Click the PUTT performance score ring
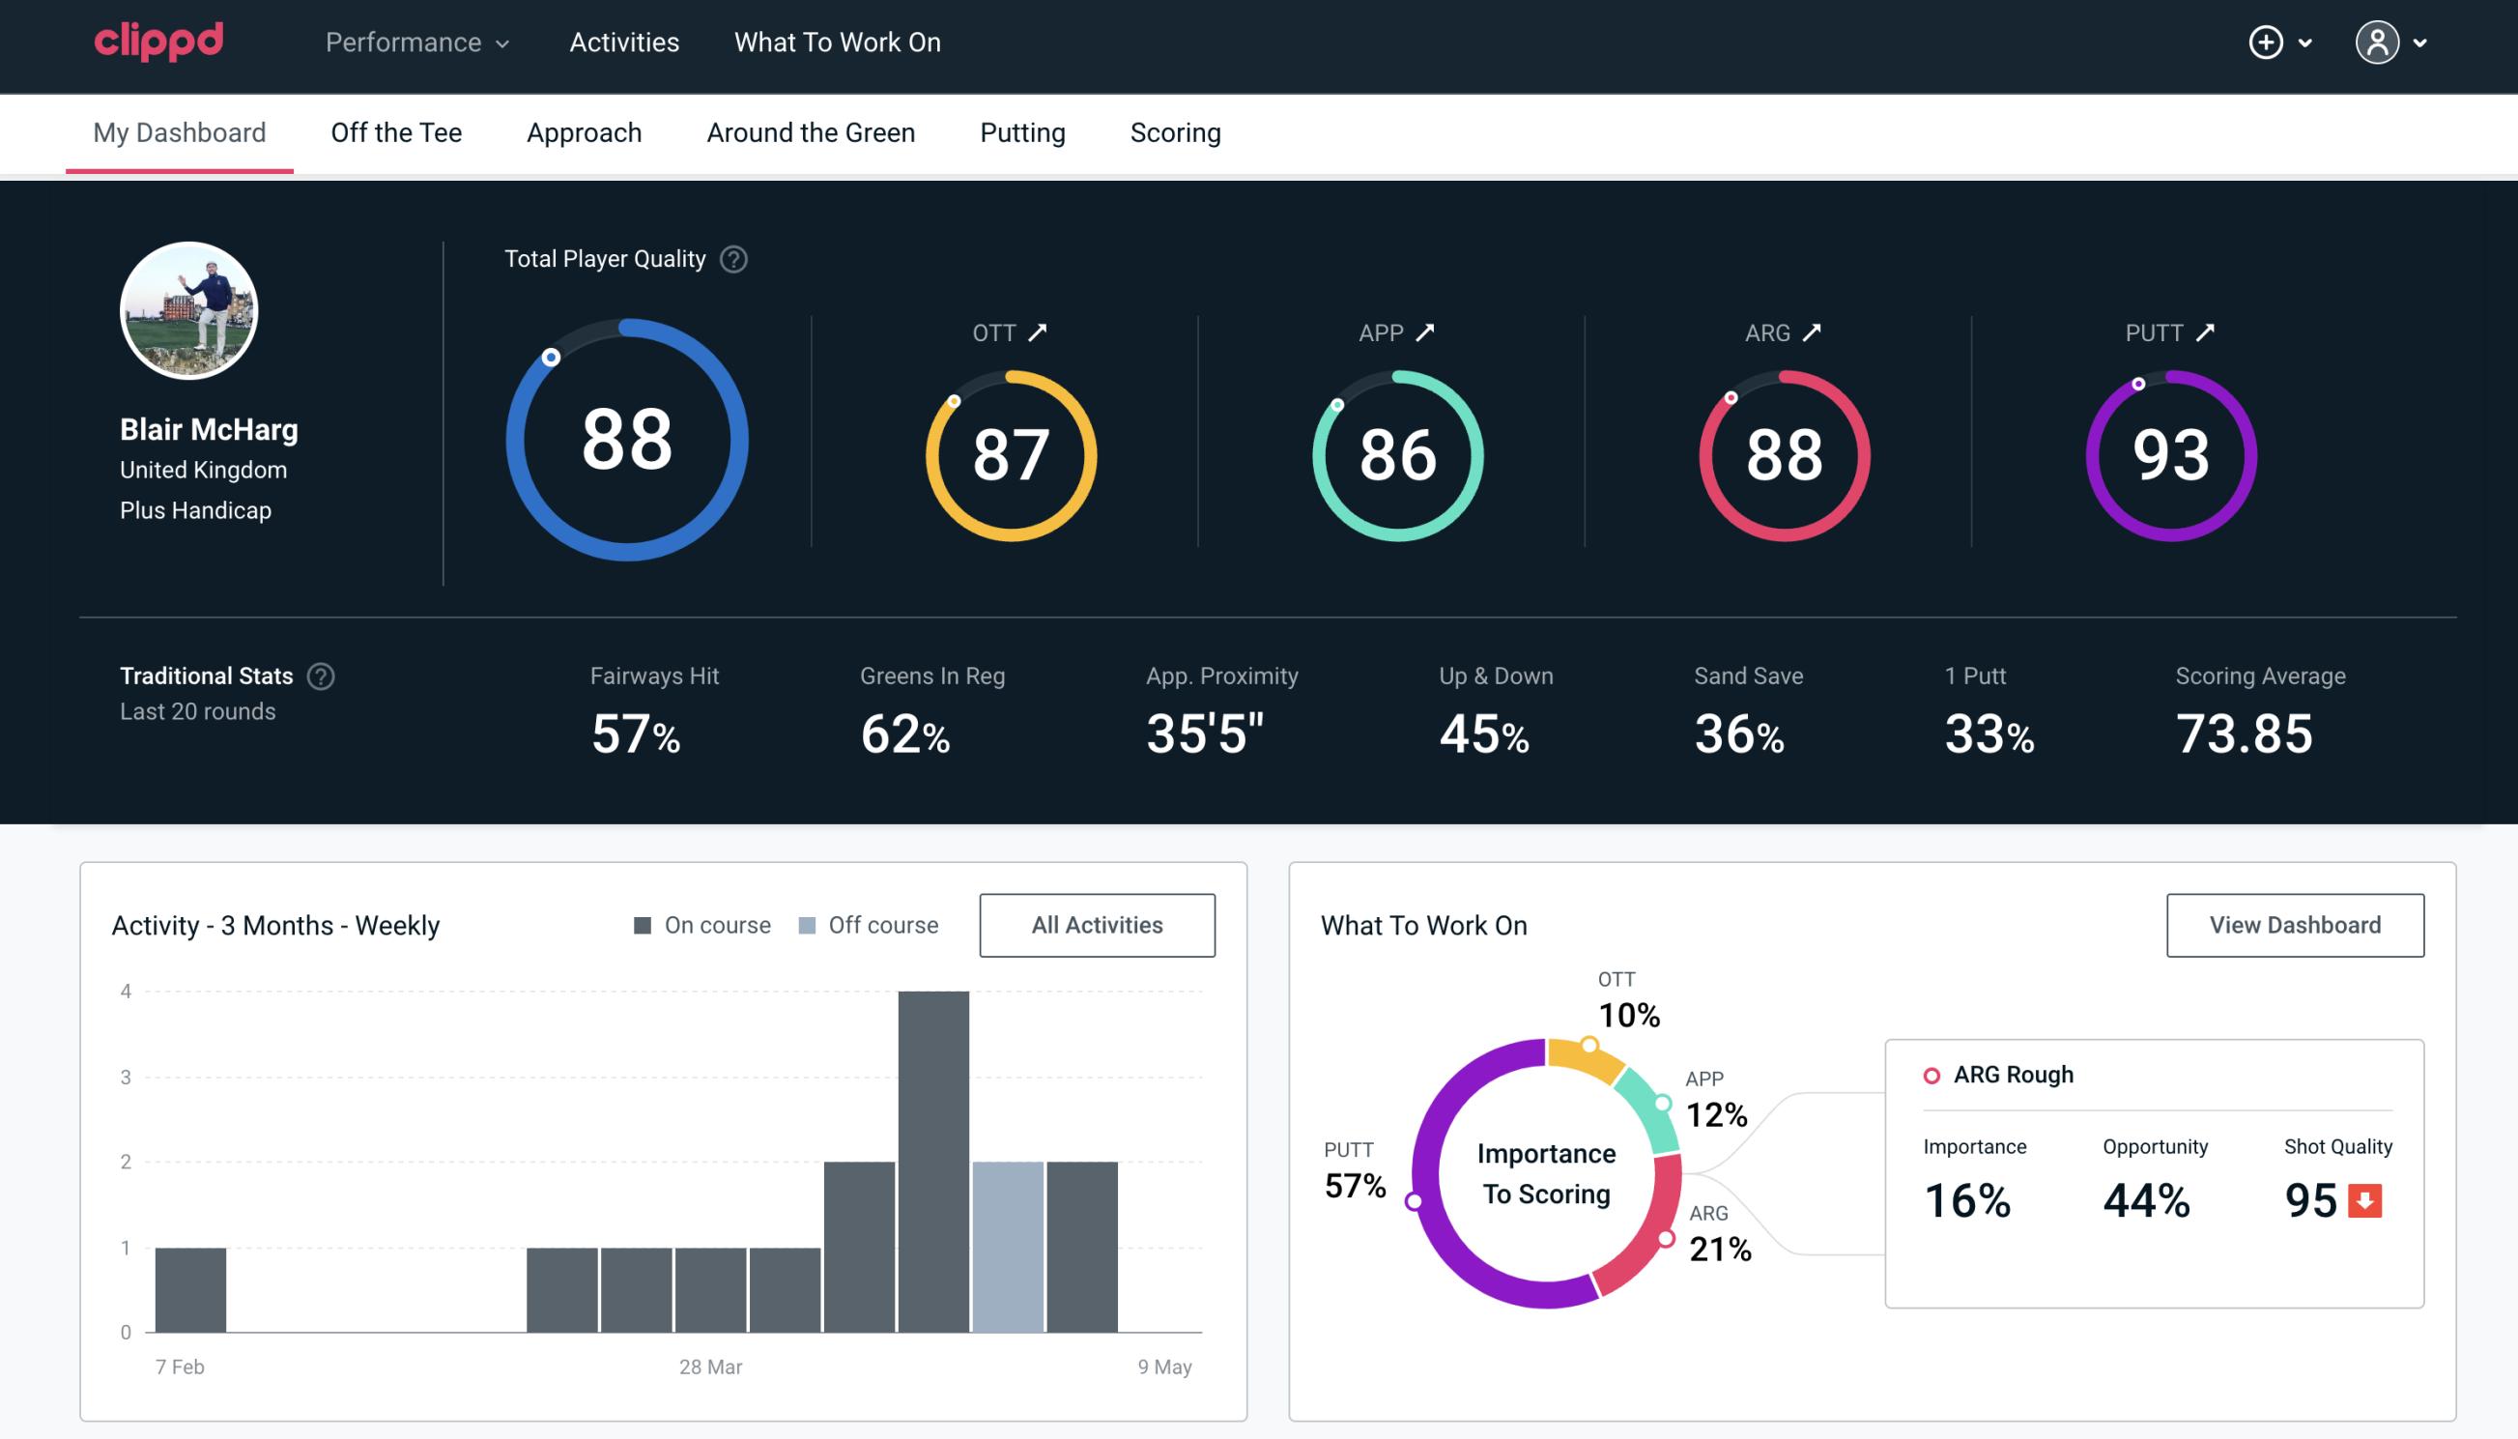This screenshot has width=2518, height=1439. tap(2167, 451)
